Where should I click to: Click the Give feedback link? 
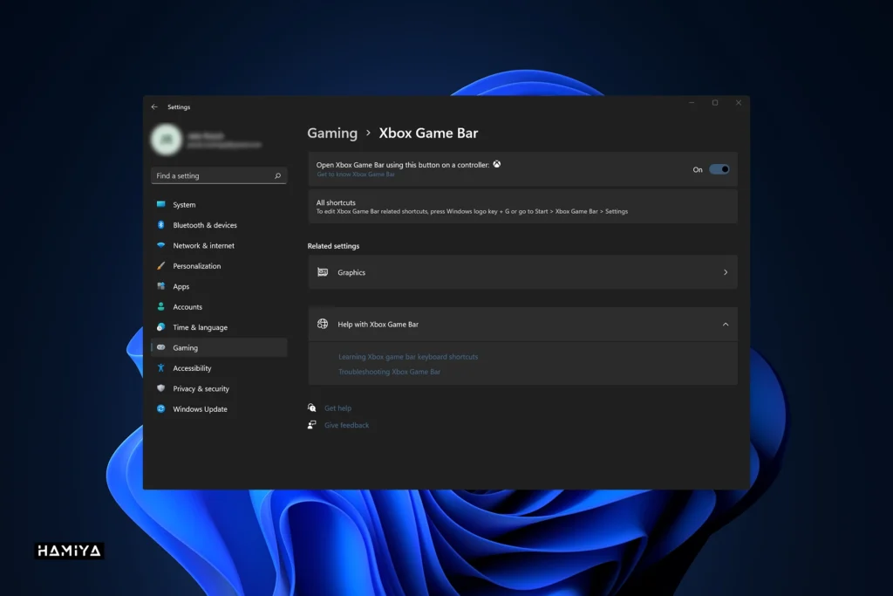click(x=346, y=425)
